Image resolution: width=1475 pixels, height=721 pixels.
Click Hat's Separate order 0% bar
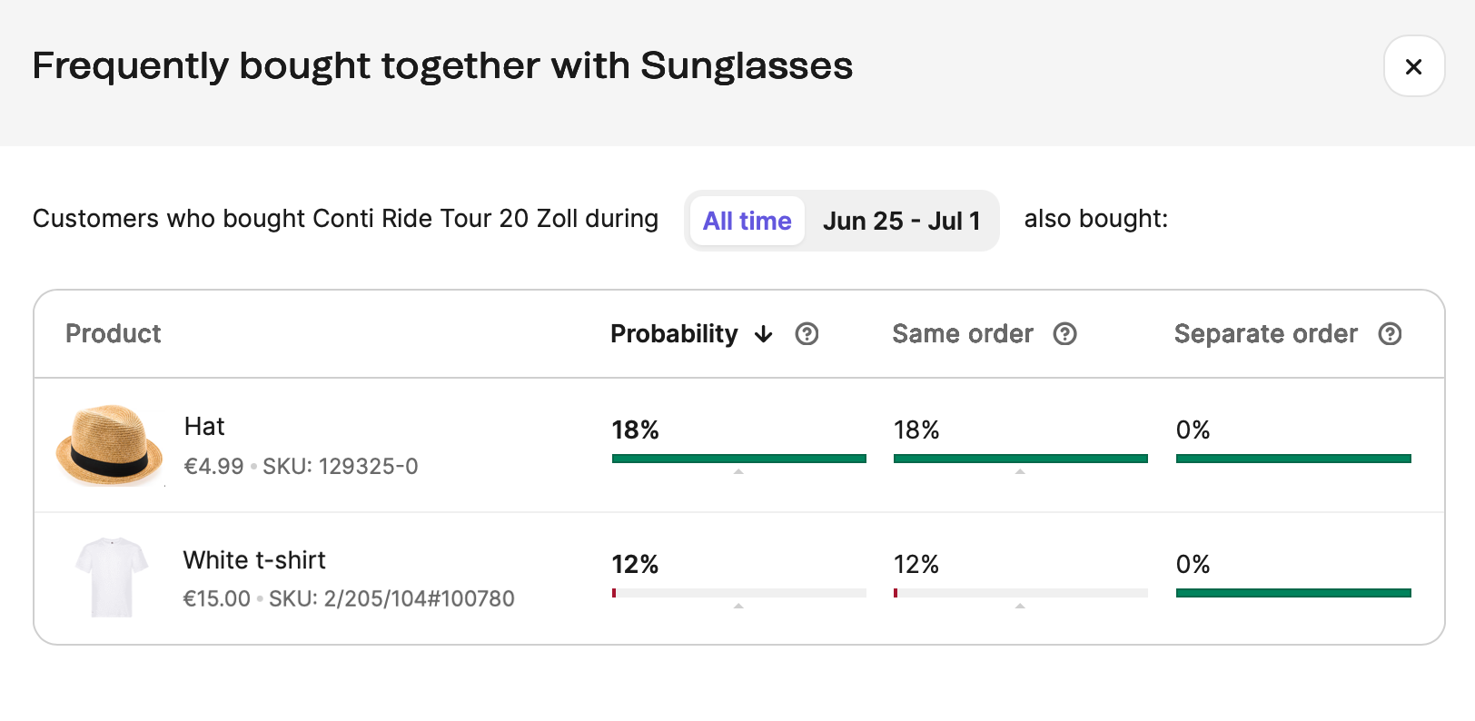(x=1292, y=459)
